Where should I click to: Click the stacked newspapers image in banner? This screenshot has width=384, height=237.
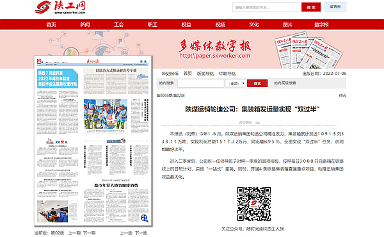[308, 51]
